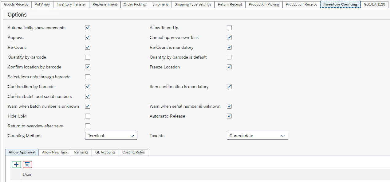Open the Counting Method dropdown
This screenshot has width=390, height=182.
[x=111, y=136]
